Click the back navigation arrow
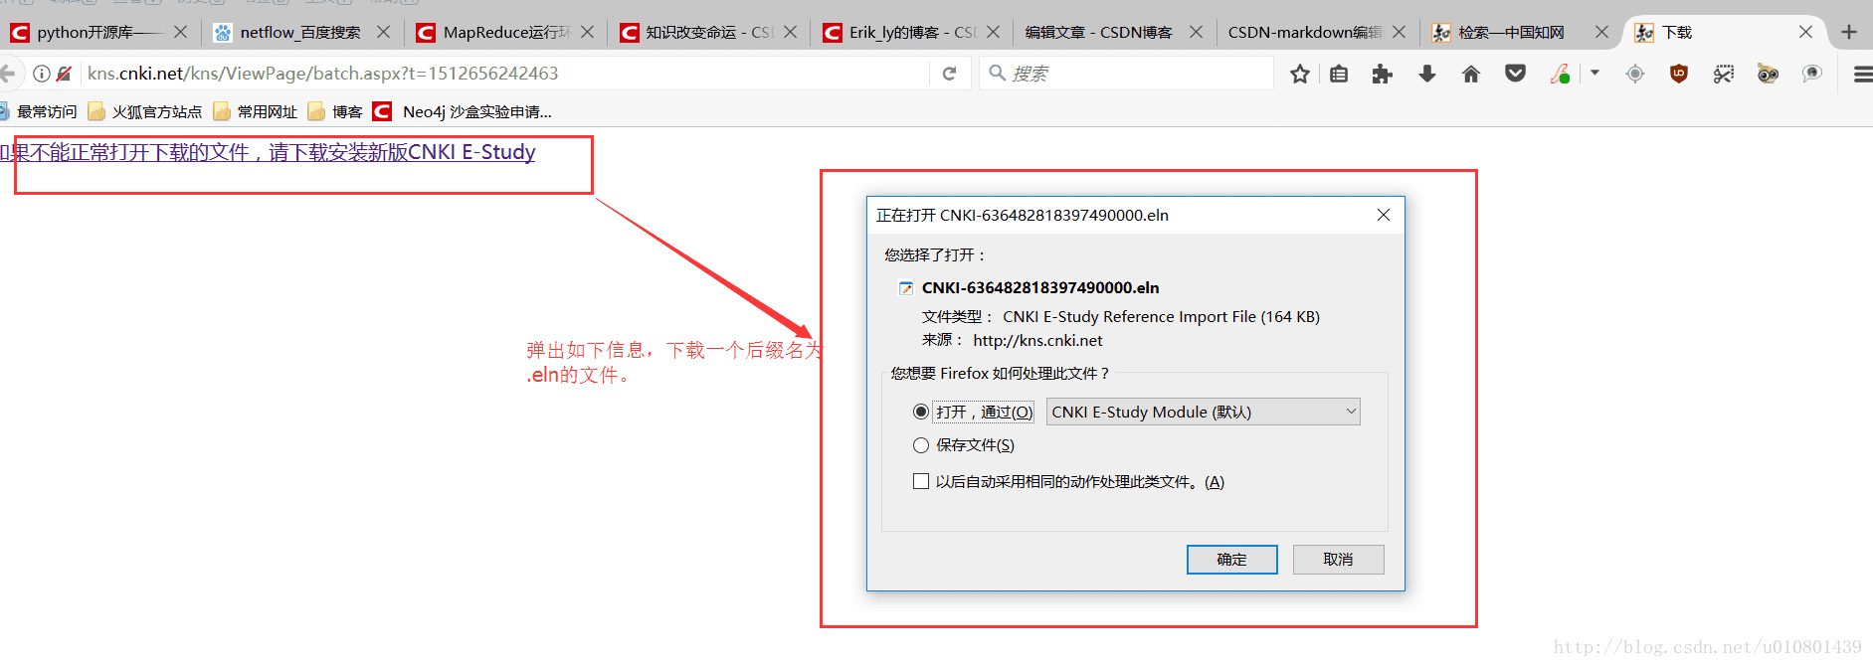 pyautogui.click(x=8, y=74)
